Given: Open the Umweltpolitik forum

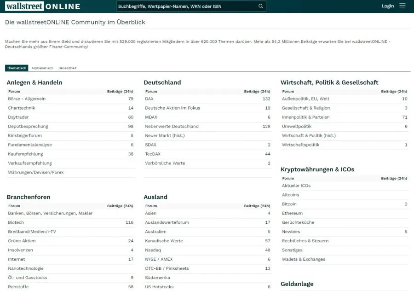Looking at the screenshot, I should click(297, 126).
